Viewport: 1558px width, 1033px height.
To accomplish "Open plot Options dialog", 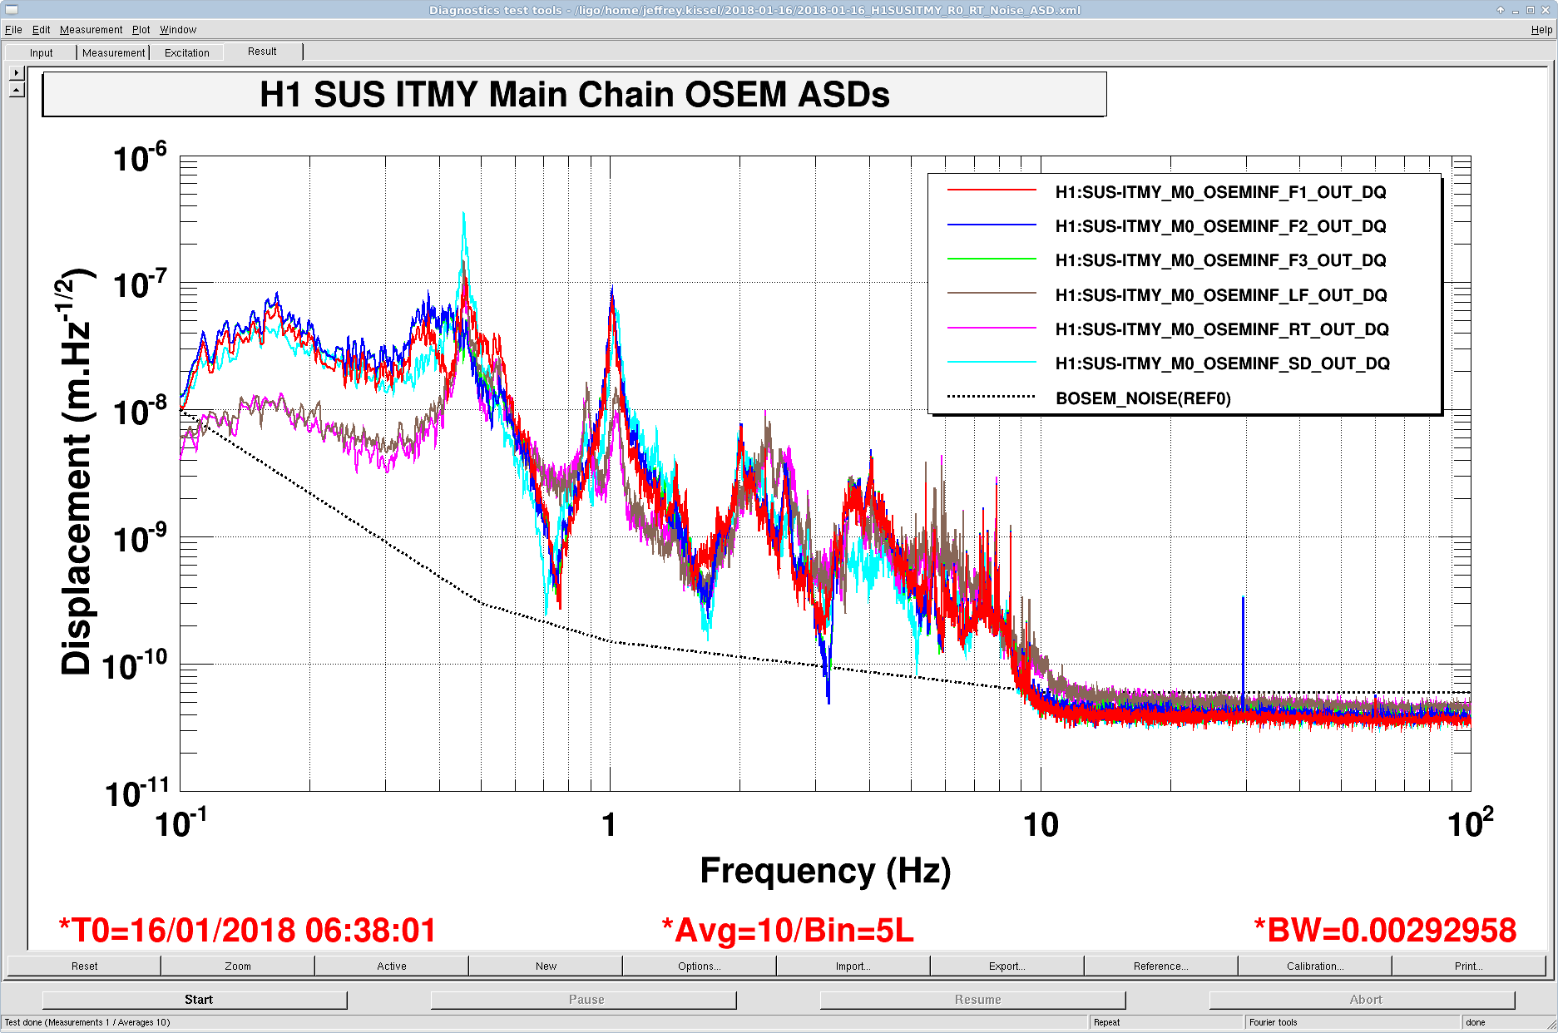I will pyautogui.click(x=699, y=966).
